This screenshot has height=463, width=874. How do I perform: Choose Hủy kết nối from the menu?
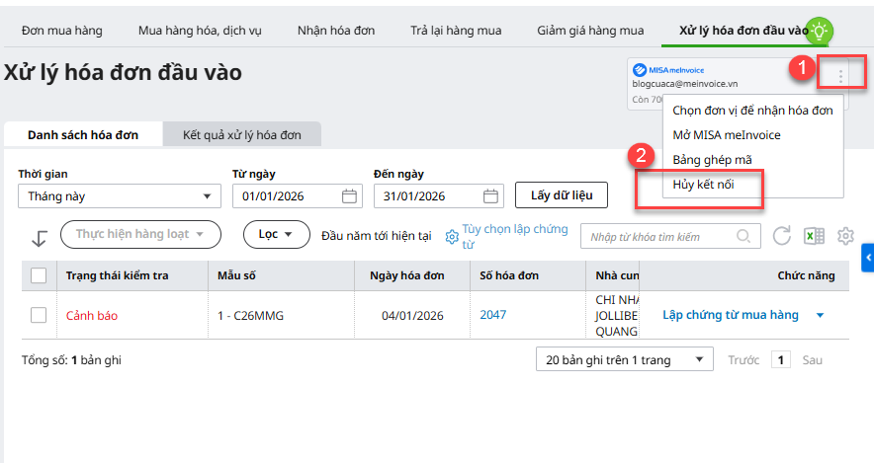click(703, 185)
